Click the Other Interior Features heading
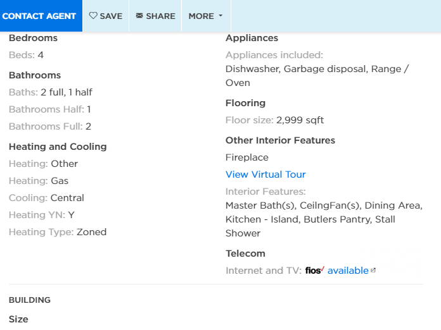This screenshot has width=441, height=330. (280, 140)
